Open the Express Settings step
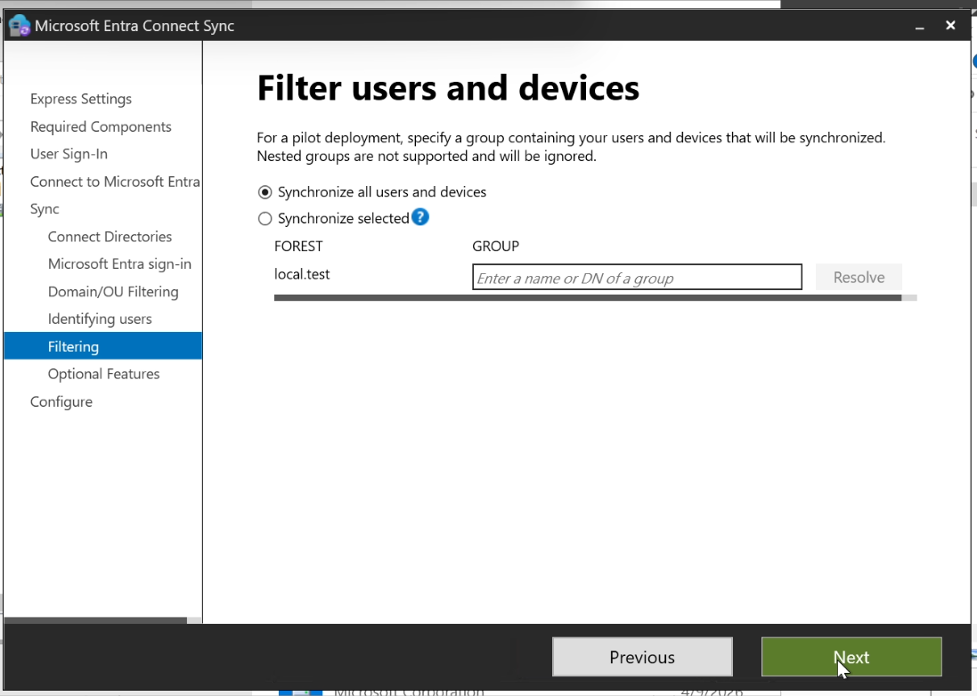 [81, 99]
